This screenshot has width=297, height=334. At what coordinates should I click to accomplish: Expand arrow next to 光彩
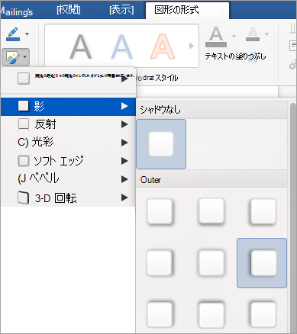point(124,143)
